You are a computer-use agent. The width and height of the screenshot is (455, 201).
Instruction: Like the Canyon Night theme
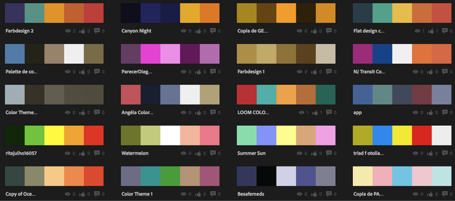[198, 31]
